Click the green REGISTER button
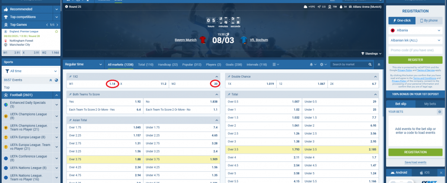The width and height of the screenshot is (447, 183). pos(415,60)
